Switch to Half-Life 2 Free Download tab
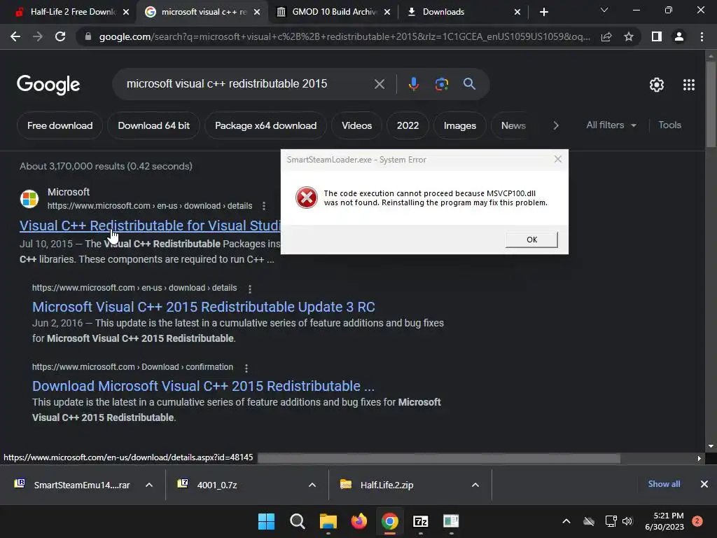Screen dimensions: 717x538 click(68, 12)
